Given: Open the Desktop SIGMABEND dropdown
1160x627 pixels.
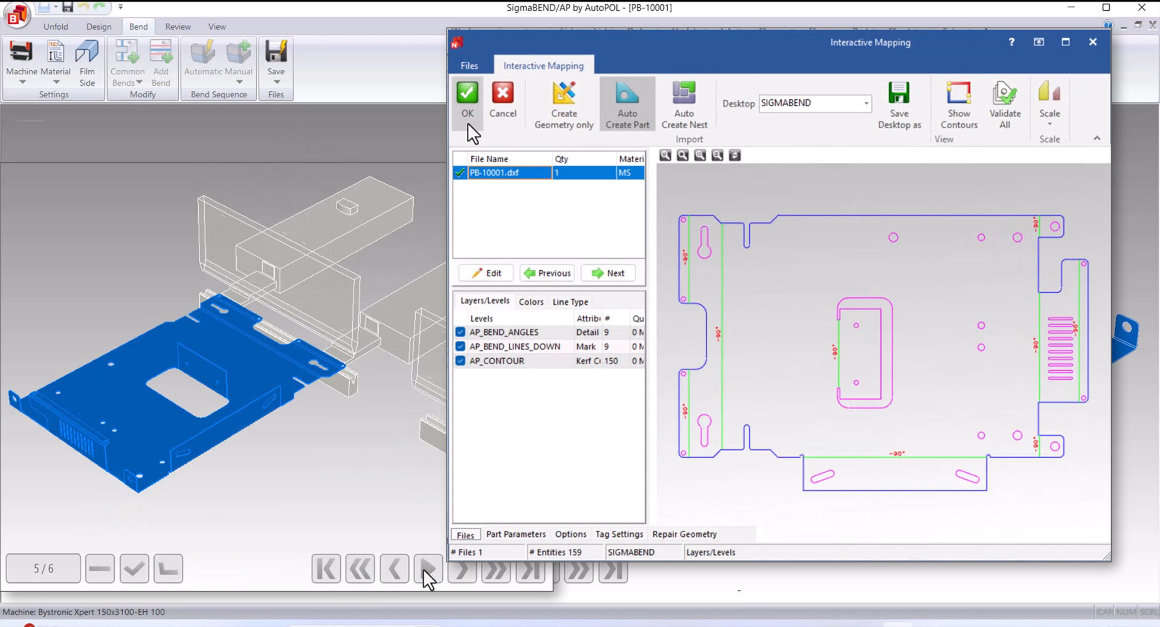Looking at the screenshot, I should [865, 103].
